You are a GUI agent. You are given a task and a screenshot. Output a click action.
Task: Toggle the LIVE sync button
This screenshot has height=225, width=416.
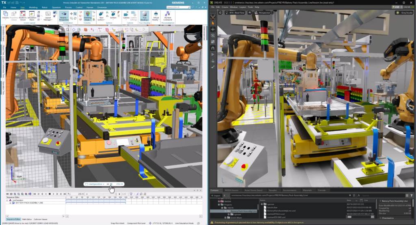coord(396,7)
